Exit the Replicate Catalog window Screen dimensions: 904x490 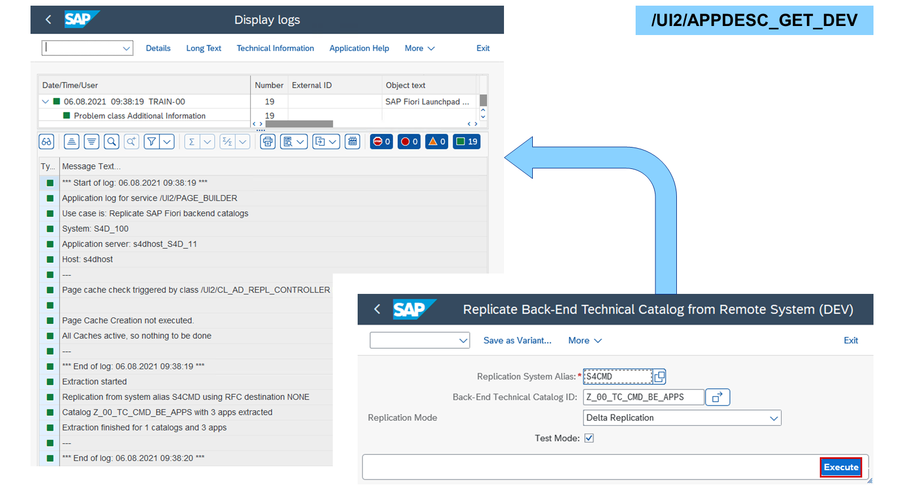click(x=851, y=340)
